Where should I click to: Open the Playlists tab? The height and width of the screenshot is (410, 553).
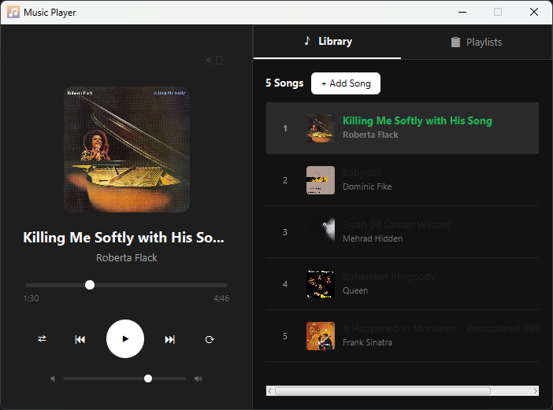pos(476,42)
